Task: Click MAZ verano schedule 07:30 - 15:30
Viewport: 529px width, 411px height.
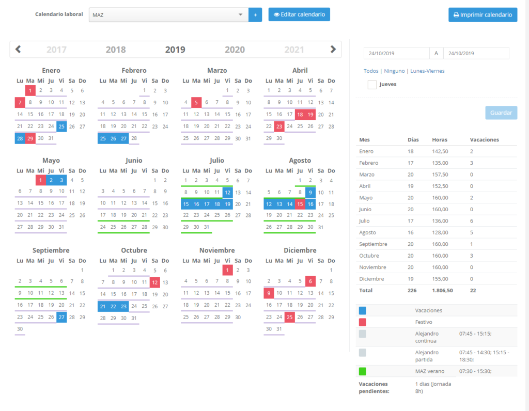Action: coord(475,371)
